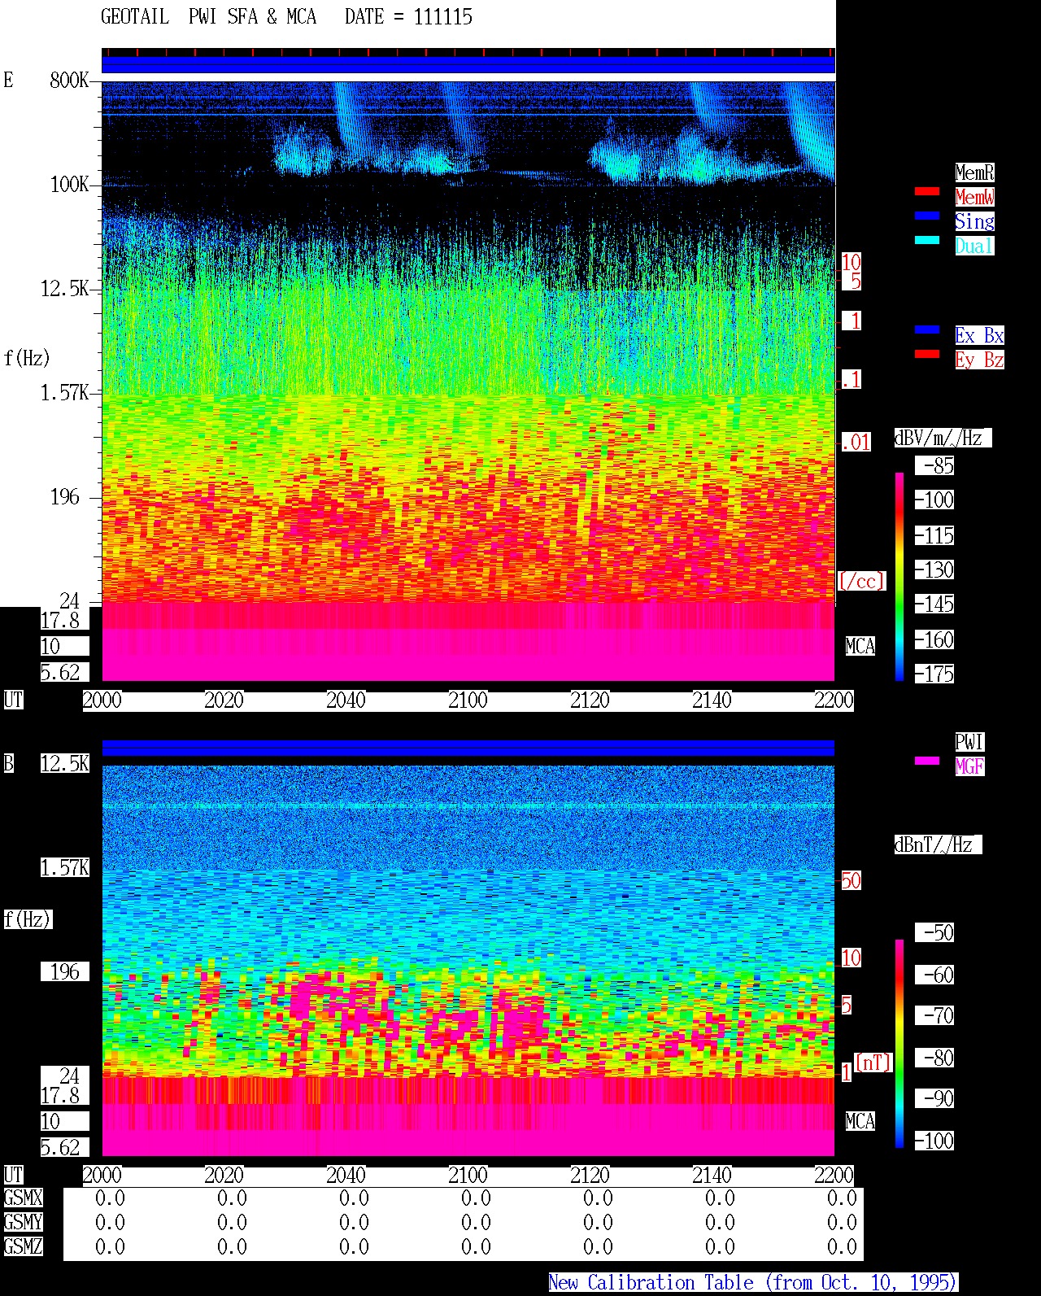
Task: Click the dBnT/√Hz color scale bar
Action: pos(899,1044)
